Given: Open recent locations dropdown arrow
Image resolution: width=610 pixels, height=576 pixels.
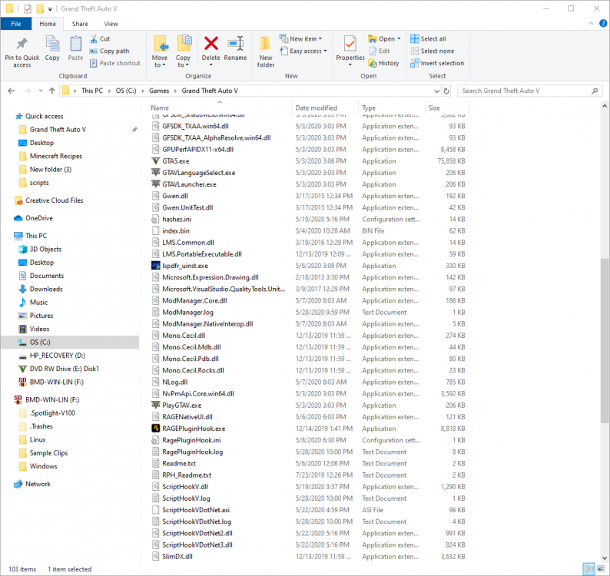Looking at the screenshot, I should [x=41, y=91].
